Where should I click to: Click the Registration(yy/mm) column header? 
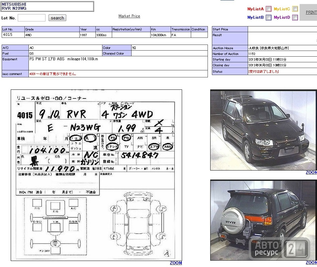[x=131, y=29]
